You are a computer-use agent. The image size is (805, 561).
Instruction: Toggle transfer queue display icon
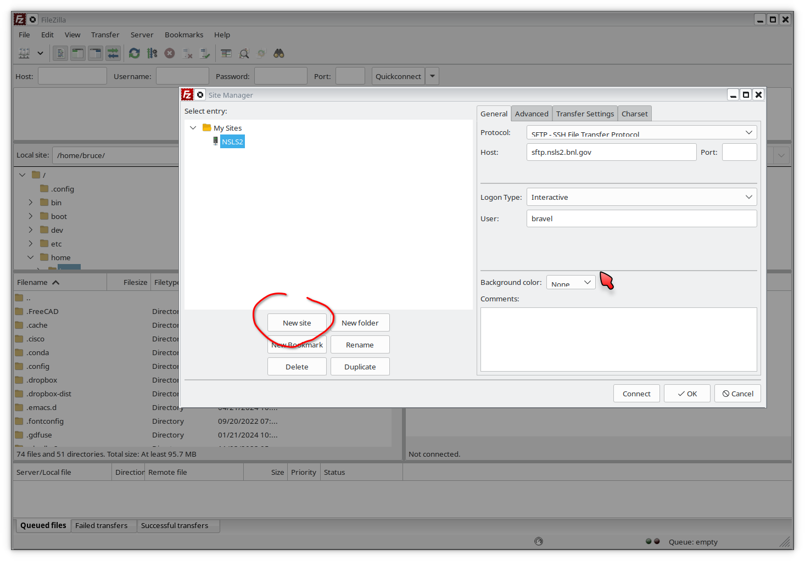[x=113, y=53]
